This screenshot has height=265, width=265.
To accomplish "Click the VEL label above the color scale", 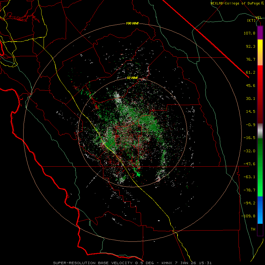I will [259, 18].
